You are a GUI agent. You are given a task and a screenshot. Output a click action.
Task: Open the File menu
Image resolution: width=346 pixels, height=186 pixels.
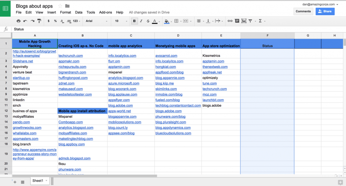click(19, 13)
